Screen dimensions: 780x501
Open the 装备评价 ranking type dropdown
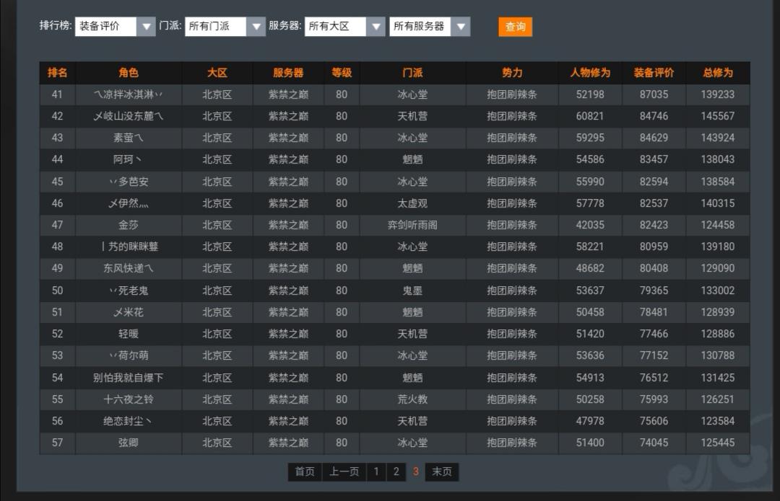115,27
